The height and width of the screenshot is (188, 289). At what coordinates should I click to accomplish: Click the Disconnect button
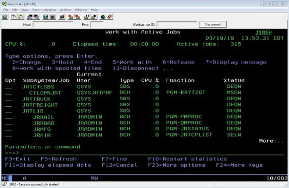pyautogui.click(x=212, y=24)
